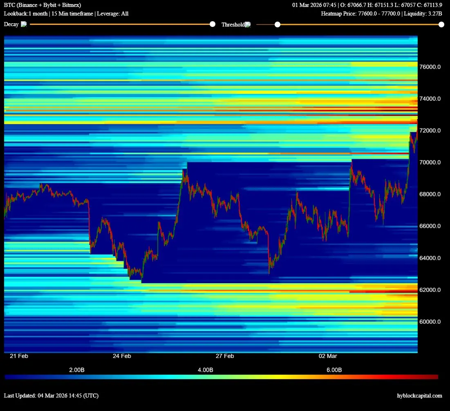Viewport: 450px width, 411px height.
Task: Click the Last Updated timestamp text
Action: 51,395
